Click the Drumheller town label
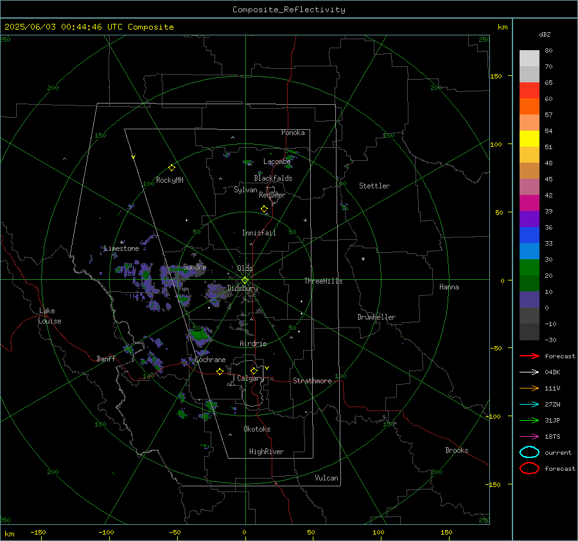 coord(376,317)
